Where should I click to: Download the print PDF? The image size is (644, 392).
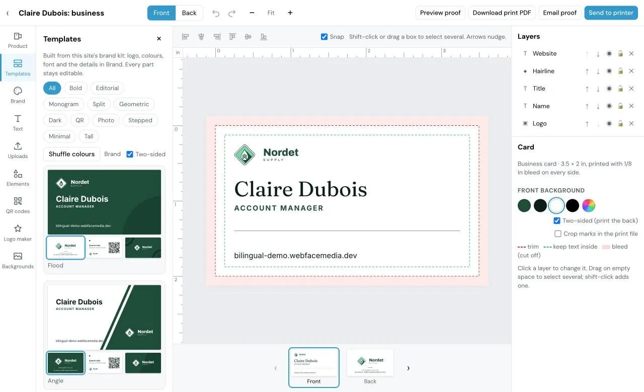502,13
